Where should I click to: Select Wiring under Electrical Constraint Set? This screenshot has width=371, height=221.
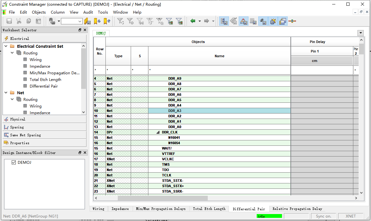(x=35, y=60)
